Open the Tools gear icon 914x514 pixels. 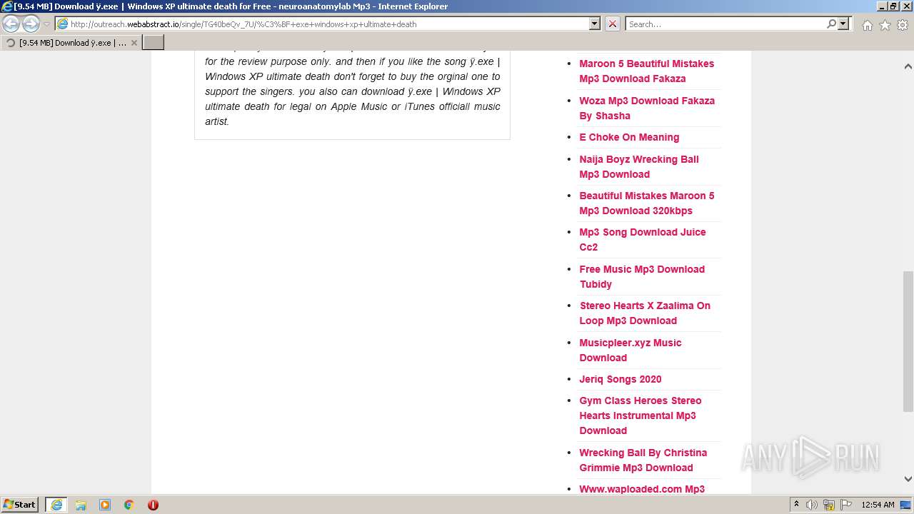coord(903,25)
